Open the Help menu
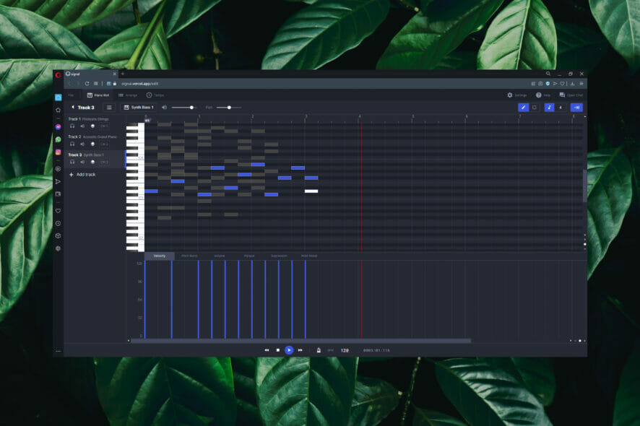 coord(543,95)
